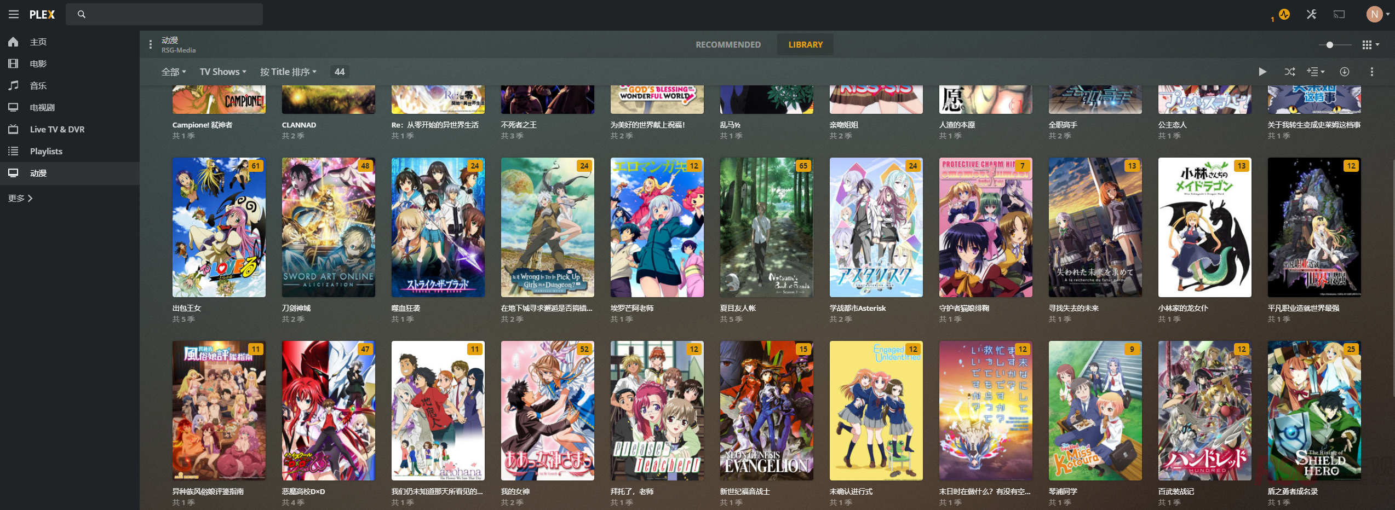The height and width of the screenshot is (510, 1395).
Task: Click the poster size slider
Action: [x=1335, y=45]
